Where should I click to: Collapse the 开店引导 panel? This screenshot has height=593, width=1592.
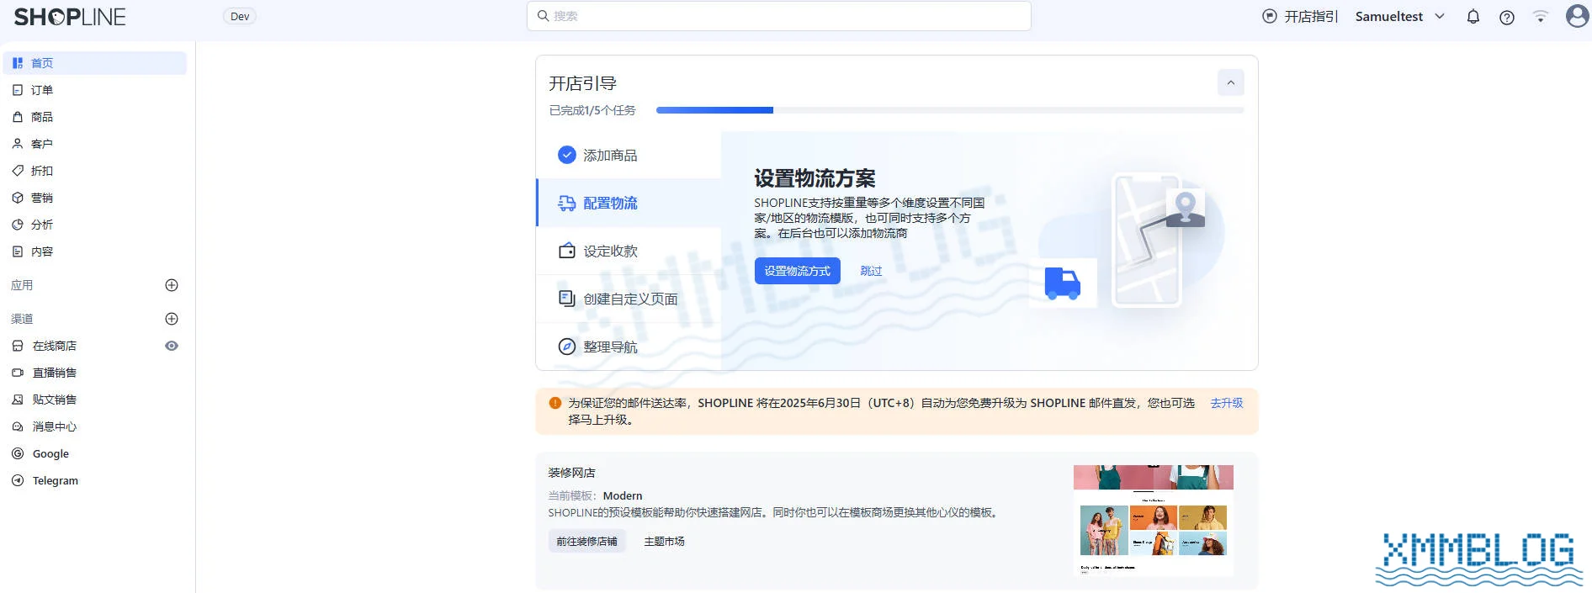coord(1230,82)
